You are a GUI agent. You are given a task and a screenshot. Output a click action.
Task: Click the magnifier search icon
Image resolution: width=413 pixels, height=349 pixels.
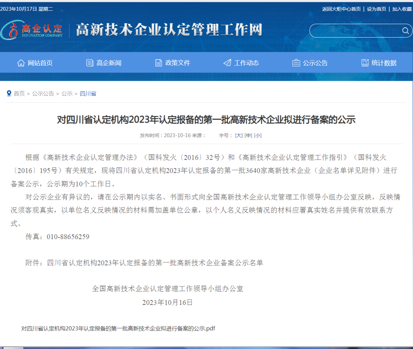click(x=405, y=31)
